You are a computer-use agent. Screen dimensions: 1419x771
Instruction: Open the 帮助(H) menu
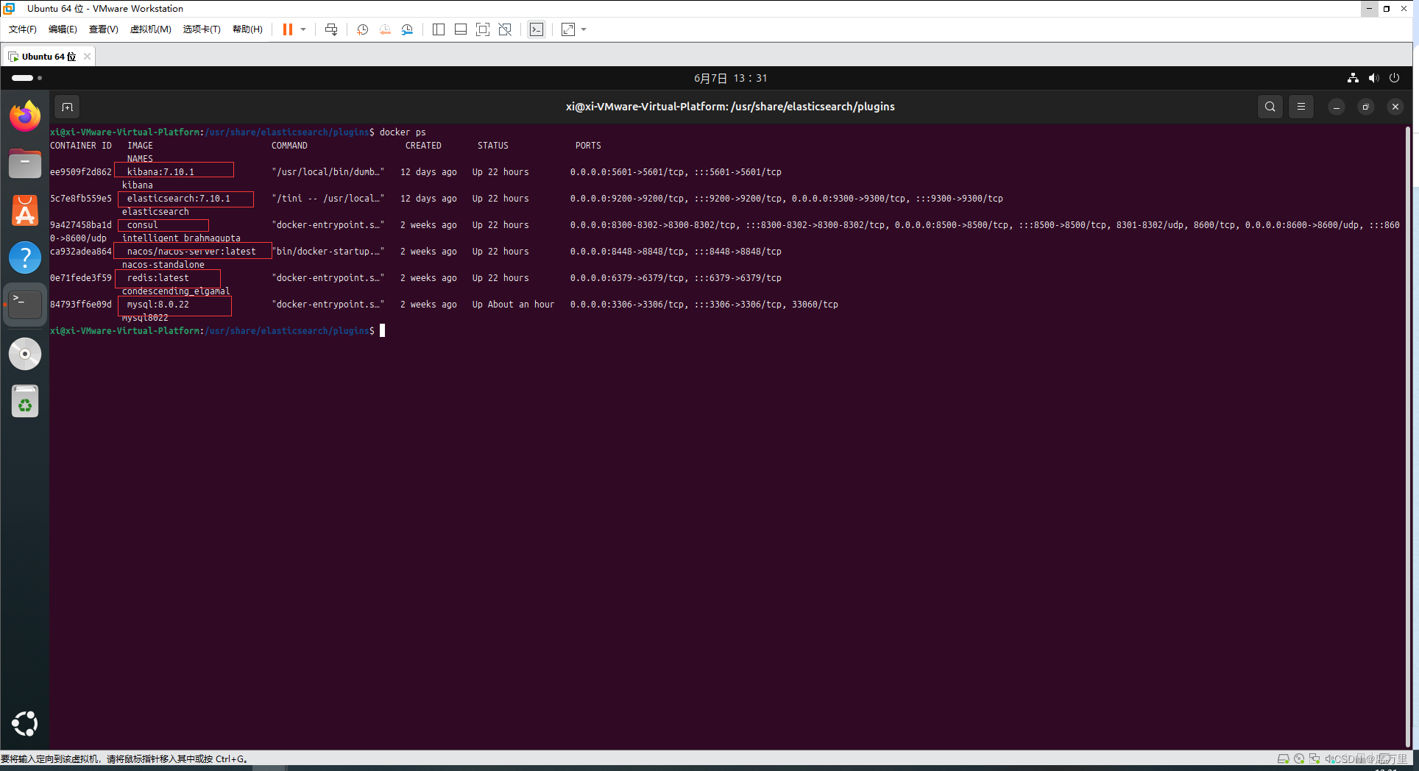[247, 29]
